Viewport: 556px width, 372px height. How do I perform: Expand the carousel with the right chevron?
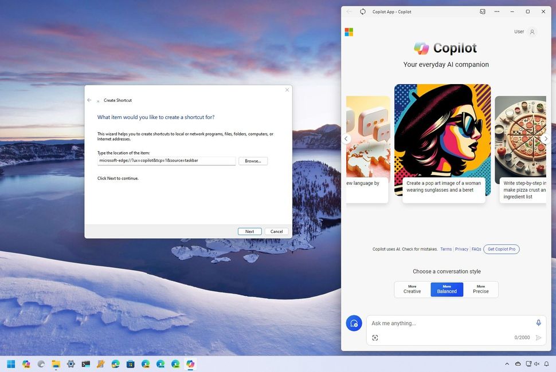click(546, 138)
